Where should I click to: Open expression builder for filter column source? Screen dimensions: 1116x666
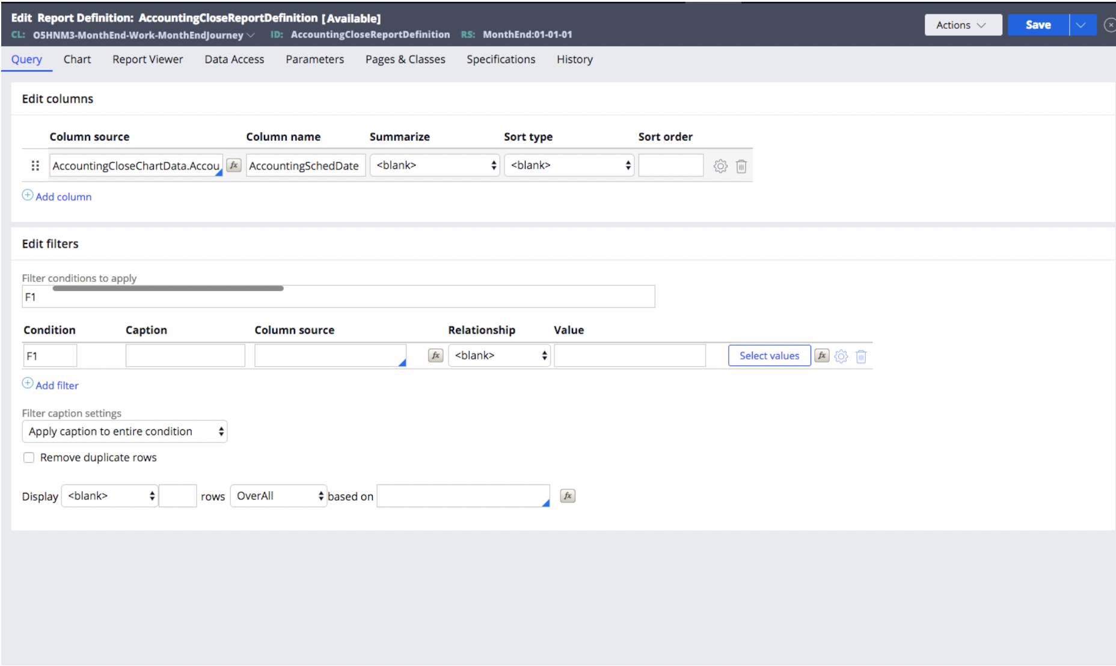click(x=435, y=355)
